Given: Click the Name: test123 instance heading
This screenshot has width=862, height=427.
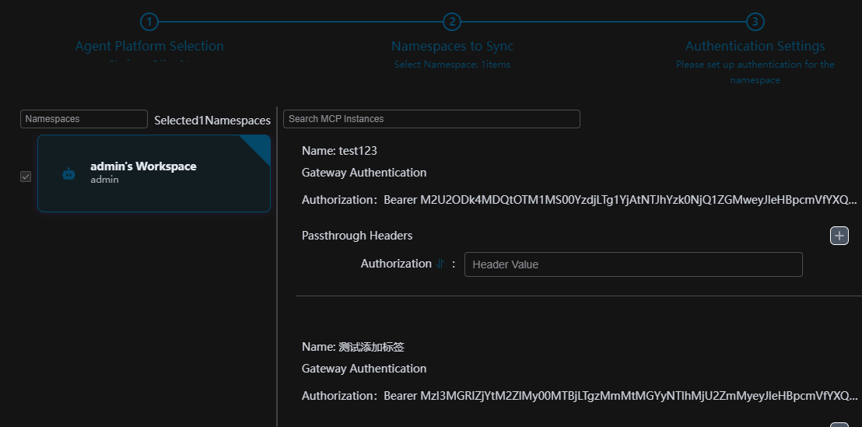Looking at the screenshot, I should click(x=339, y=151).
